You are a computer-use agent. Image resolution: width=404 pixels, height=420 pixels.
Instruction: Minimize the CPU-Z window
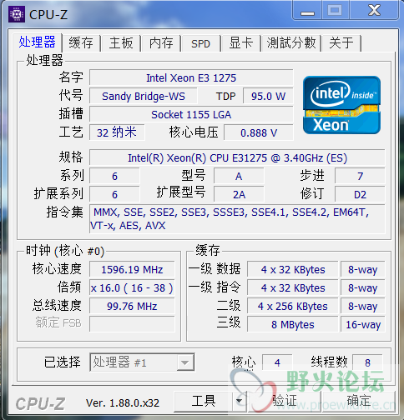pos(307,11)
